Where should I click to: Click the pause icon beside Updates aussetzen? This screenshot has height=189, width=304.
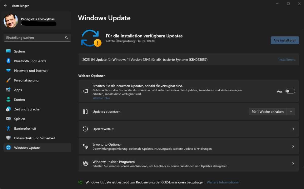click(x=85, y=111)
